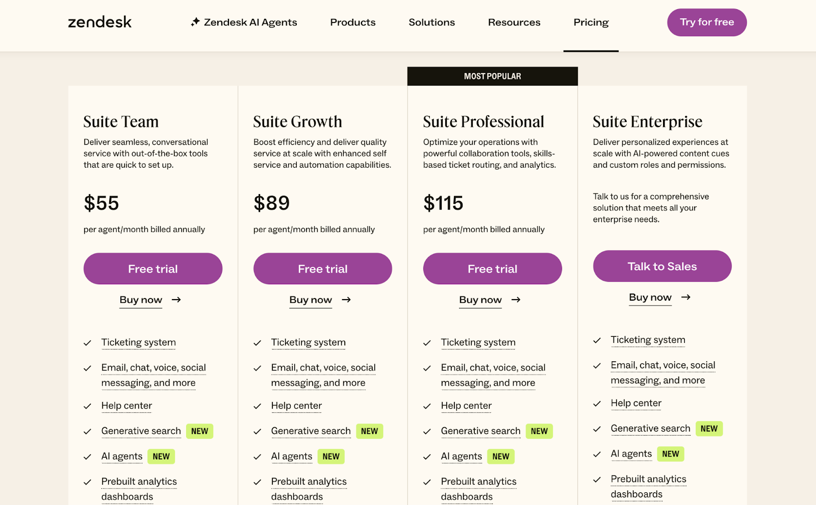This screenshot has height=505, width=816.
Task: Open the Products menu
Action: click(x=352, y=22)
